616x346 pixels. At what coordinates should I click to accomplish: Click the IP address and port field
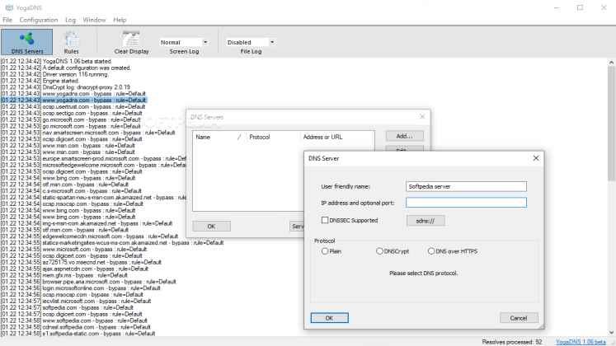(466, 202)
